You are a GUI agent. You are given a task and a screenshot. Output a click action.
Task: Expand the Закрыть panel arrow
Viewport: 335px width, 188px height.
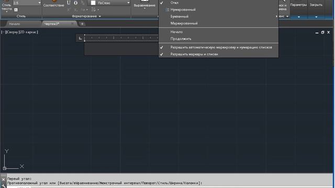(316, 17)
